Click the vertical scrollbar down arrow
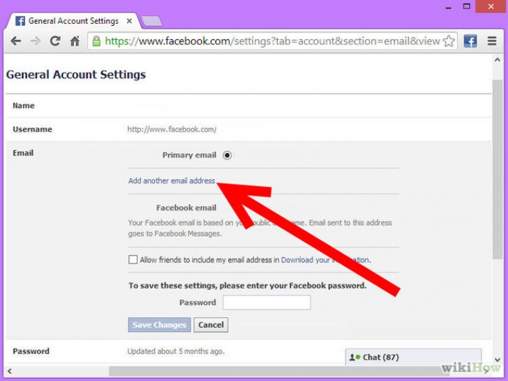Viewport: 508px width, 381px height. 497,360
